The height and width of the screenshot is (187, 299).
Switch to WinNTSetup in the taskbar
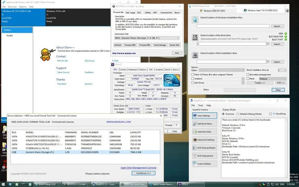48,184
